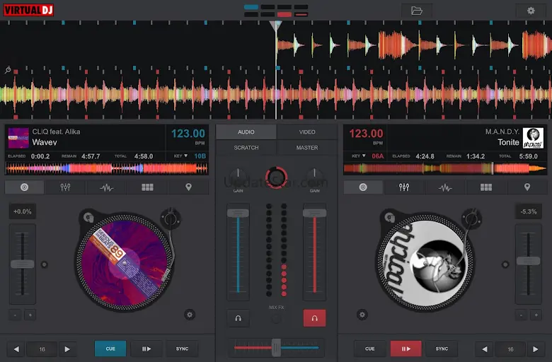552x362 pixels.
Task: Click right deck pitch reset dot
Action: tap(505, 264)
